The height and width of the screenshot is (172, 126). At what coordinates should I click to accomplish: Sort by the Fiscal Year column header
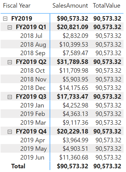17,6
